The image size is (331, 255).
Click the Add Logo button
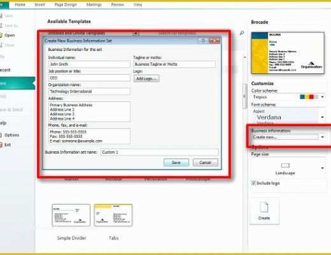coord(146,78)
